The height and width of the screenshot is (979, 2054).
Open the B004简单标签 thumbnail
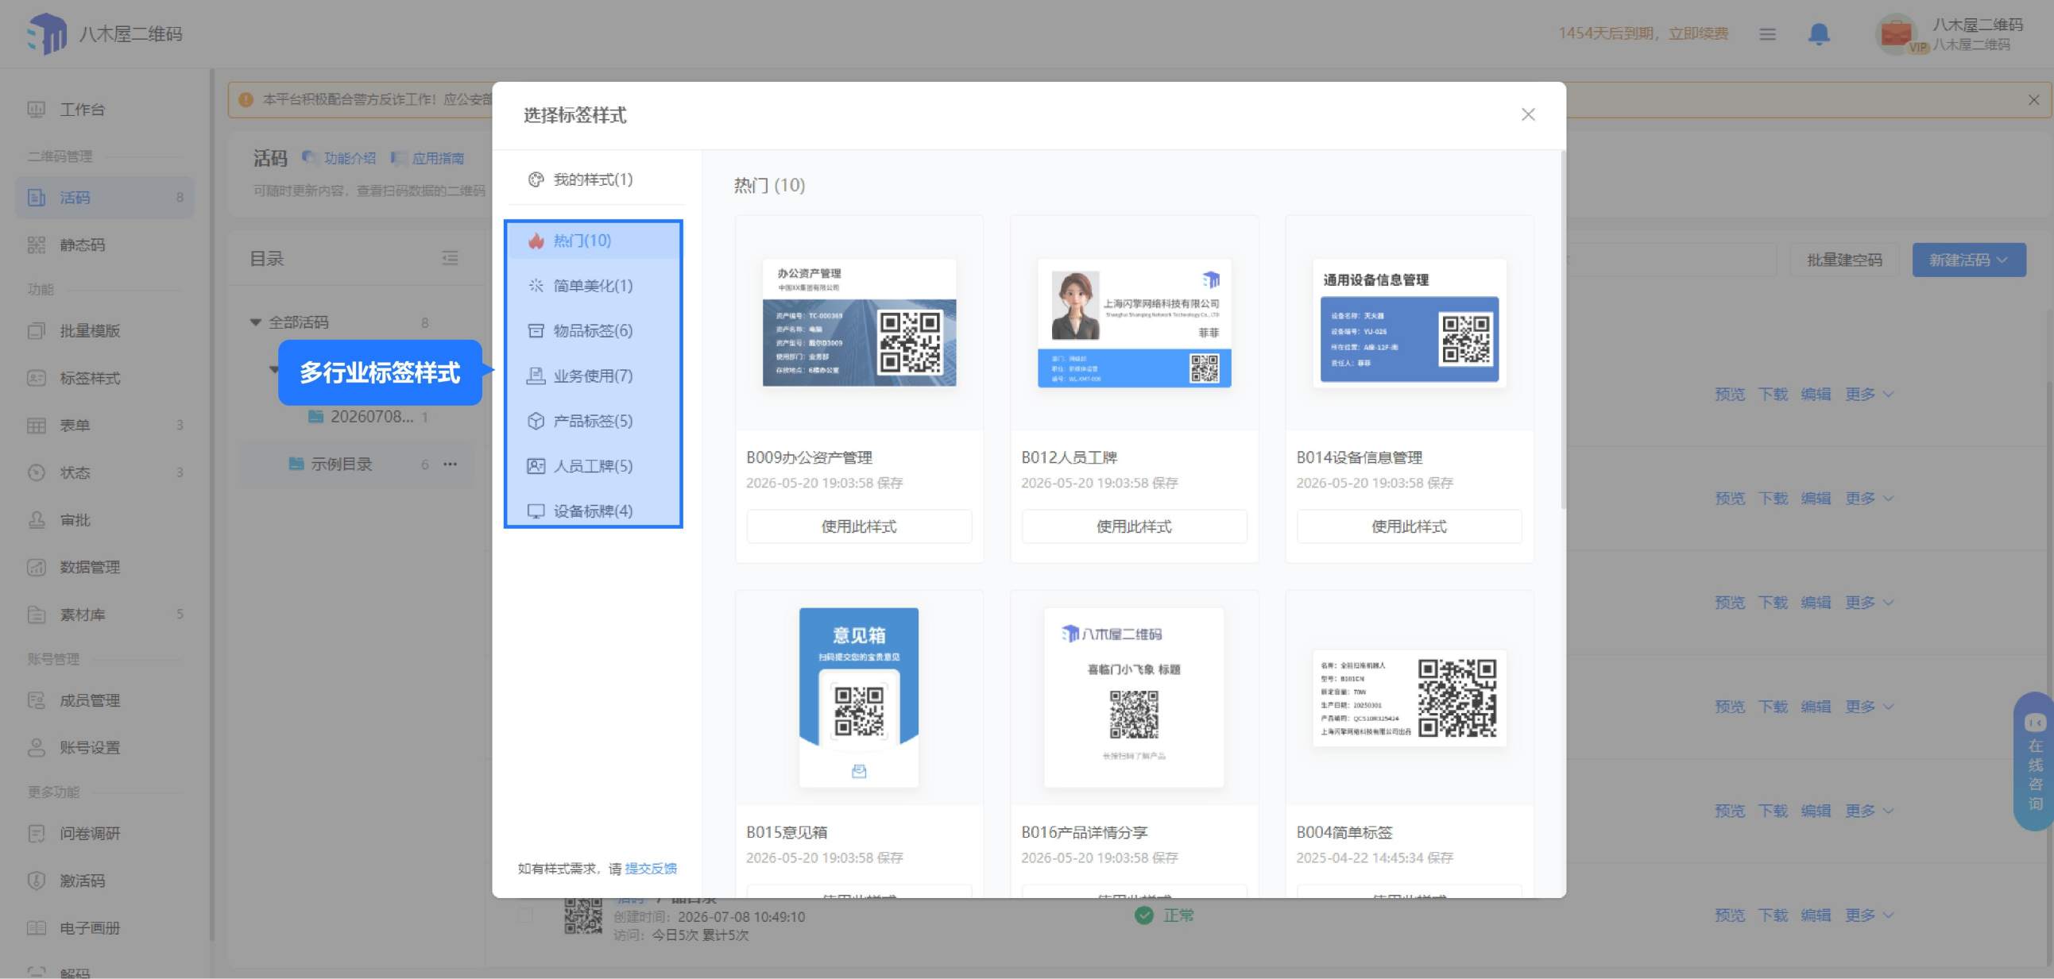(x=1409, y=698)
